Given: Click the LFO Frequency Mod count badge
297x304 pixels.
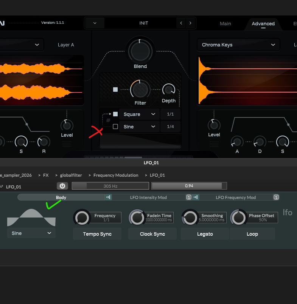Looking at the screenshot, I should tap(276, 197).
